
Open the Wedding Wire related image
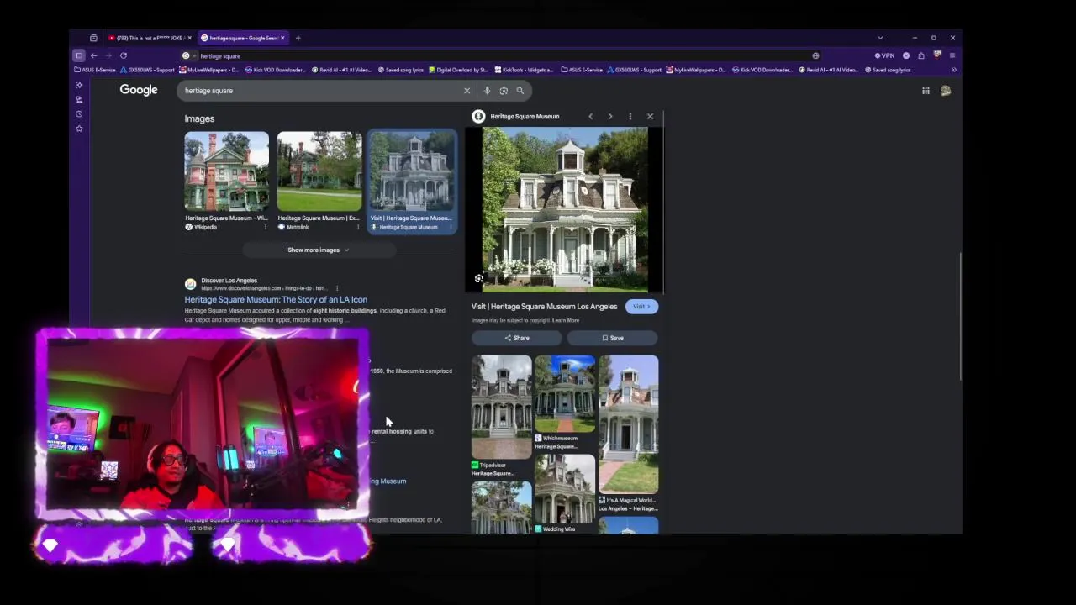coord(565,488)
